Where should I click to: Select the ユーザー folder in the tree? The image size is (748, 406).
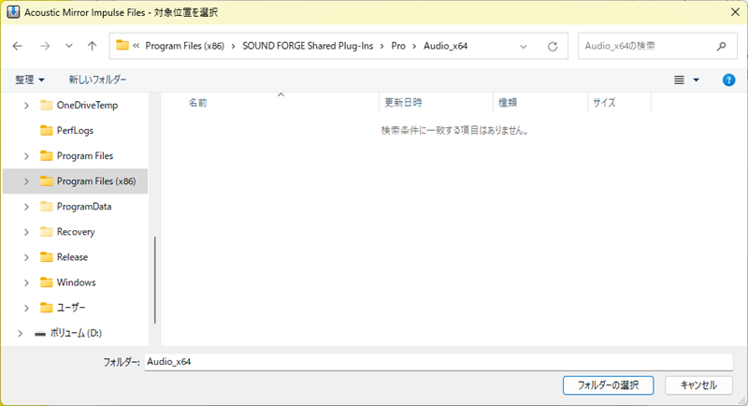pos(70,308)
